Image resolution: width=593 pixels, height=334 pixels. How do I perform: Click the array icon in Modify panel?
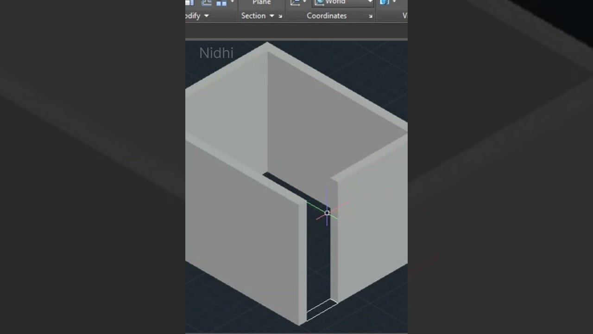[221, 3]
